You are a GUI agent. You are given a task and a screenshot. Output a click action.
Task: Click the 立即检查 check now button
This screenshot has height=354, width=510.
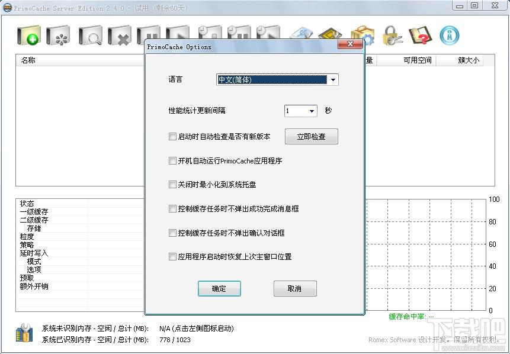tap(311, 137)
